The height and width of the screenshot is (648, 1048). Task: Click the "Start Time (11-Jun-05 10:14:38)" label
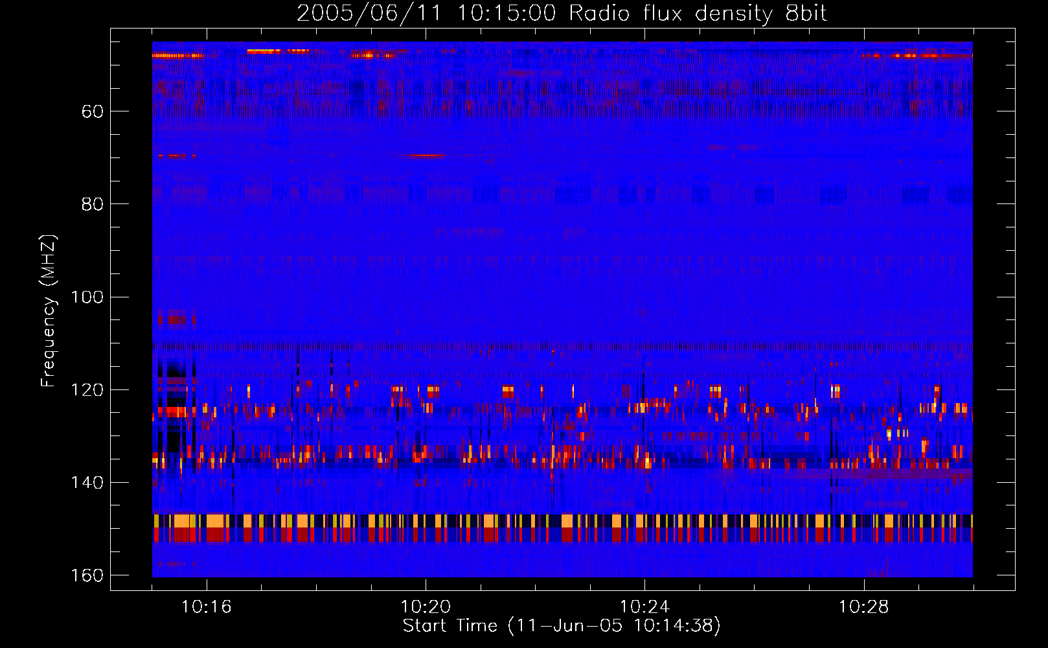click(x=562, y=626)
